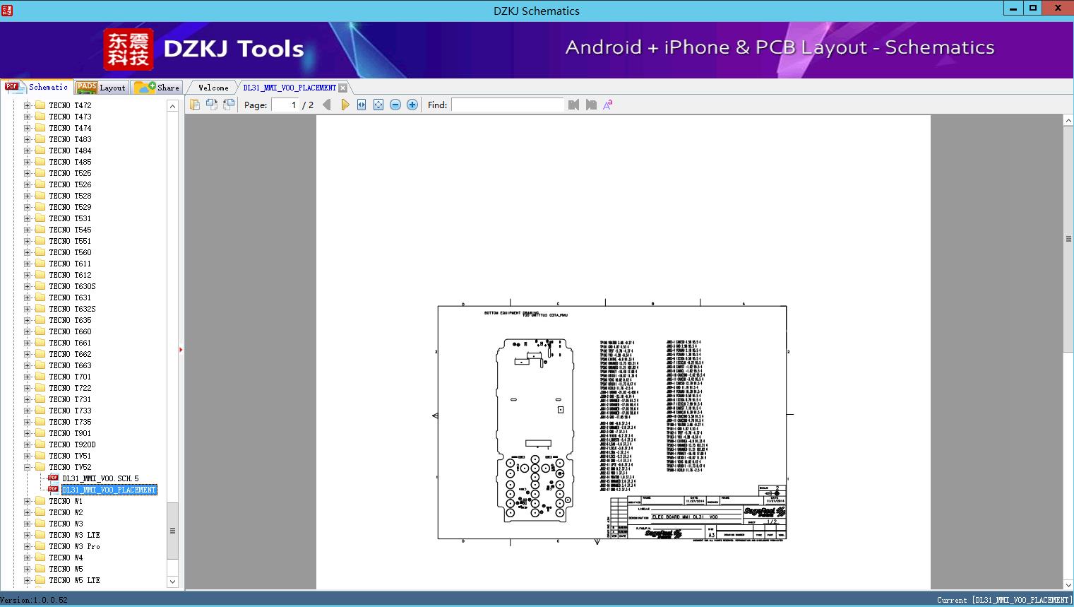The height and width of the screenshot is (607, 1074).
Task: Go to the next page arrow
Action: point(345,105)
